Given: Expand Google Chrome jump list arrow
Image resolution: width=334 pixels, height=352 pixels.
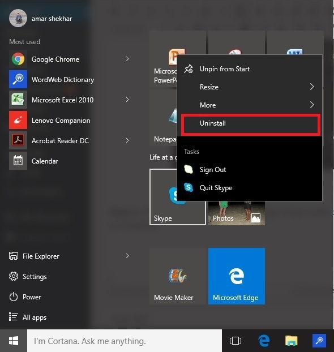Looking at the screenshot, I should pyautogui.click(x=127, y=59).
